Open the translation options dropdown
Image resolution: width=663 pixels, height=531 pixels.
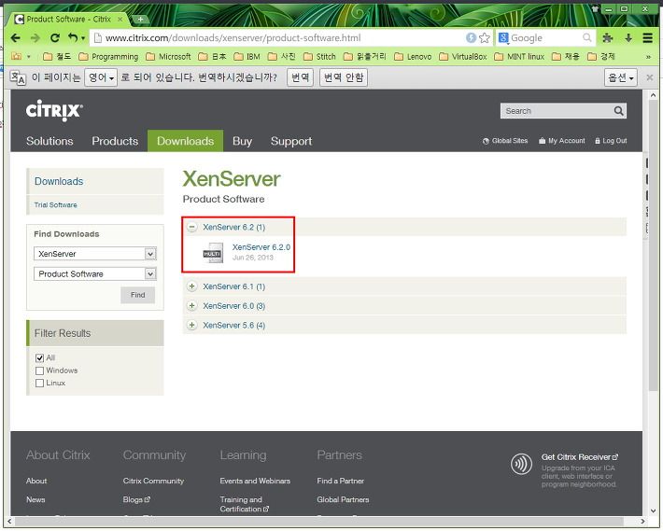pyautogui.click(x=620, y=77)
